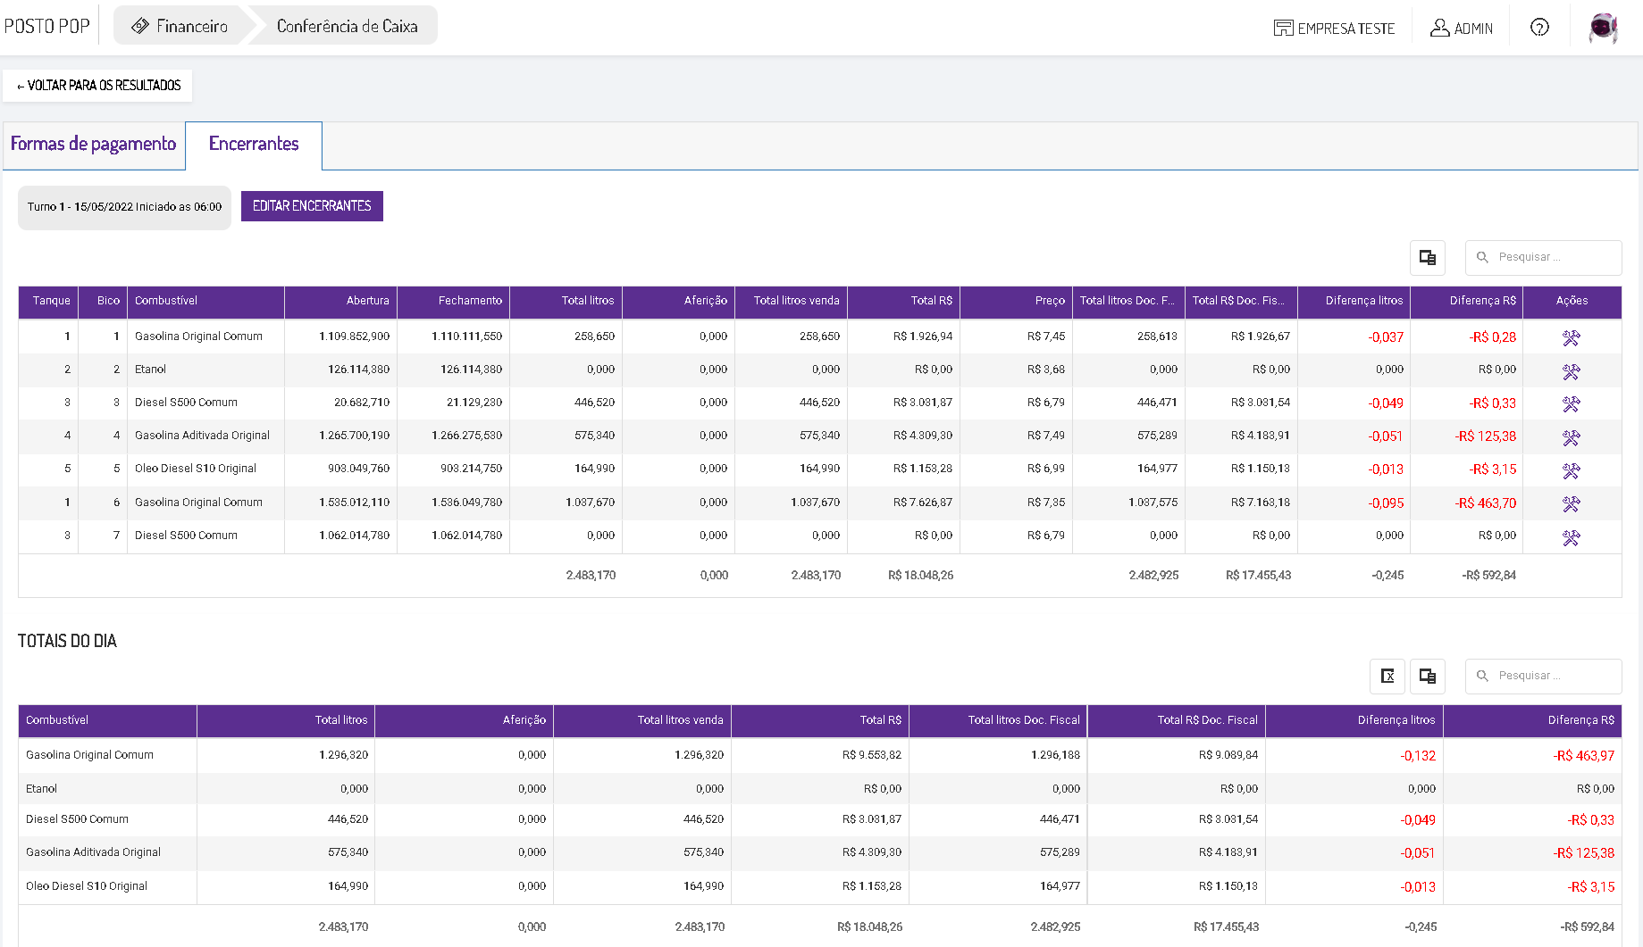Go back via VOLTAR PARA OS RESULTADOS
The height and width of the screenshot is (947, 1643).
[x=98, y=86]
